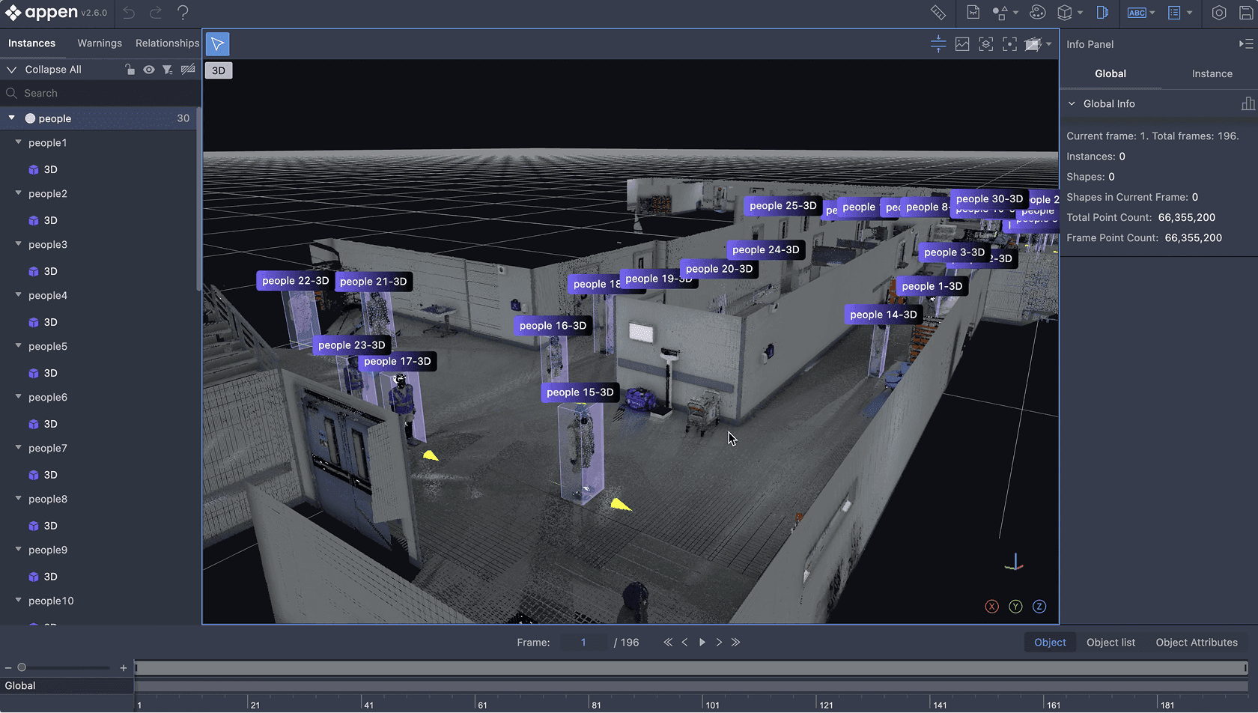Collapse the Global Info section chevron
This screenshot has width=1258, height=713.
click(1072, 104)
